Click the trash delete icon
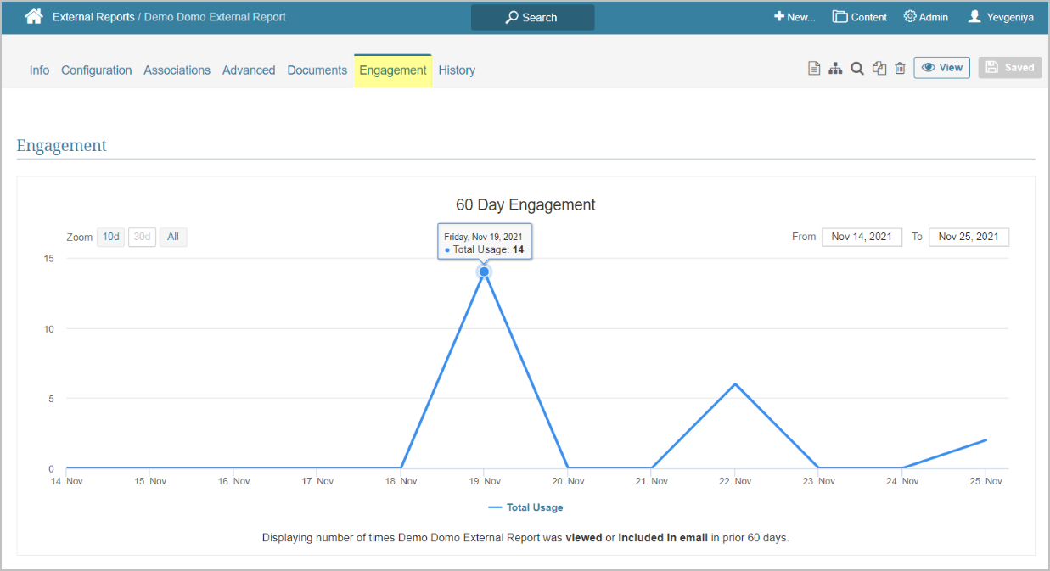1050x571 pixels. (x=900, y=69)
